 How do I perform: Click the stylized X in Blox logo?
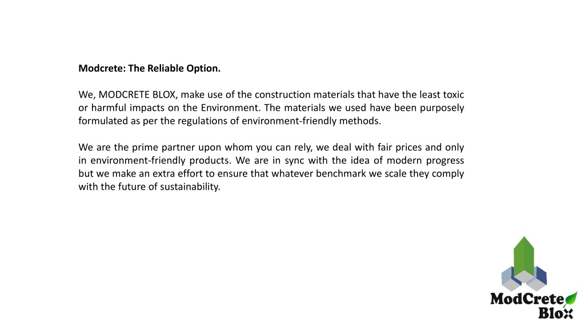(x=568, y=314)
